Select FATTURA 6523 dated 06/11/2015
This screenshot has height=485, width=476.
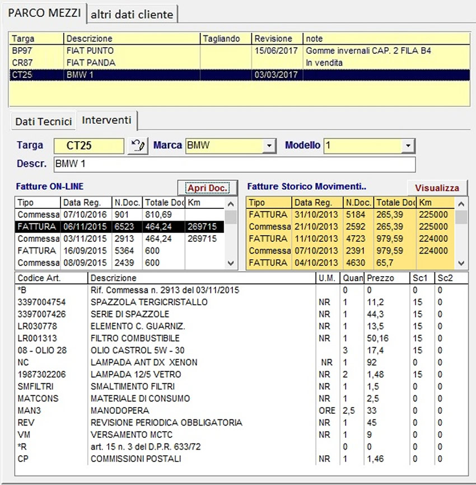coord(119,227)
